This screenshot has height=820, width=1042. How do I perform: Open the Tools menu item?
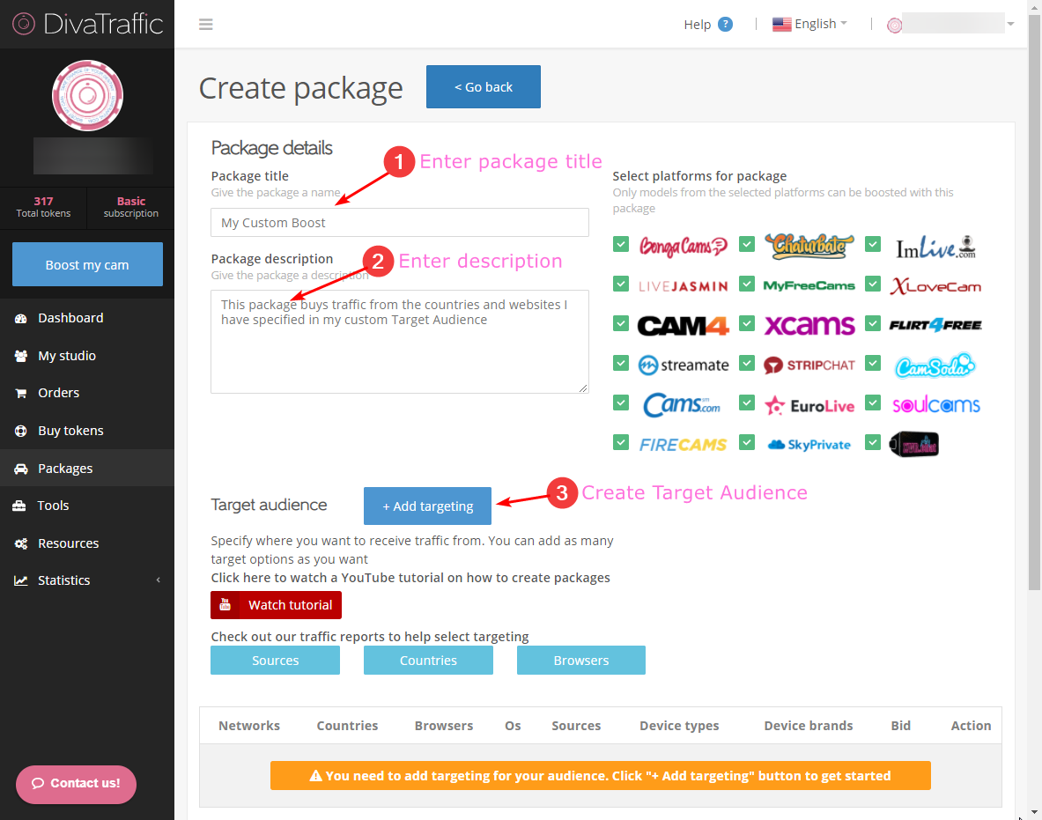point(87,506)
